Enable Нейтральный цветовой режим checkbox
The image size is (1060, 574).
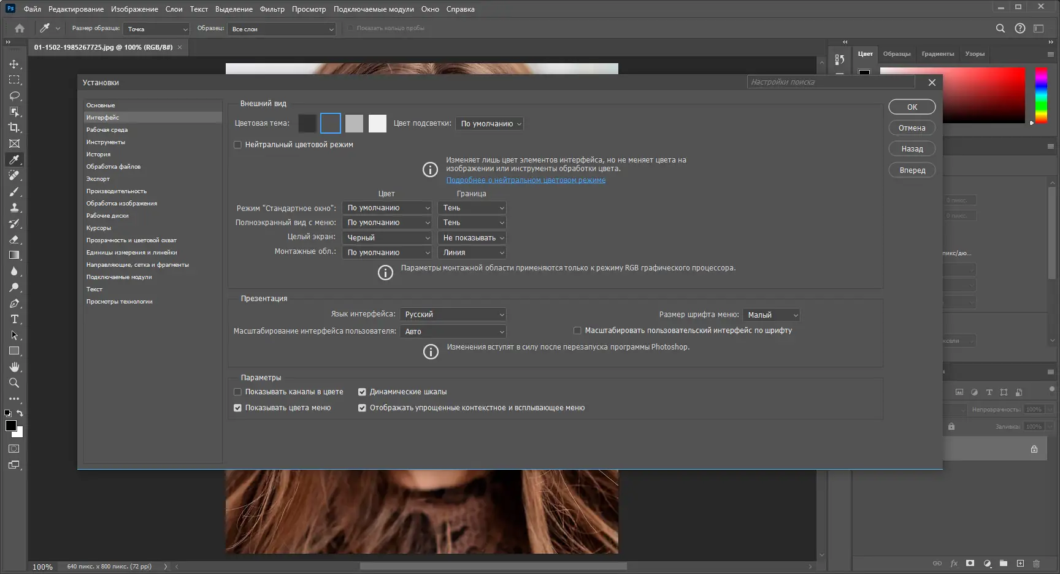(237, 145)
